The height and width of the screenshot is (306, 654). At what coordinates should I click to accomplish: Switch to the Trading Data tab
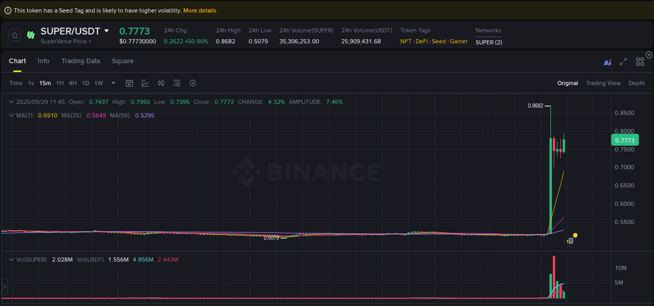(81, 61)
